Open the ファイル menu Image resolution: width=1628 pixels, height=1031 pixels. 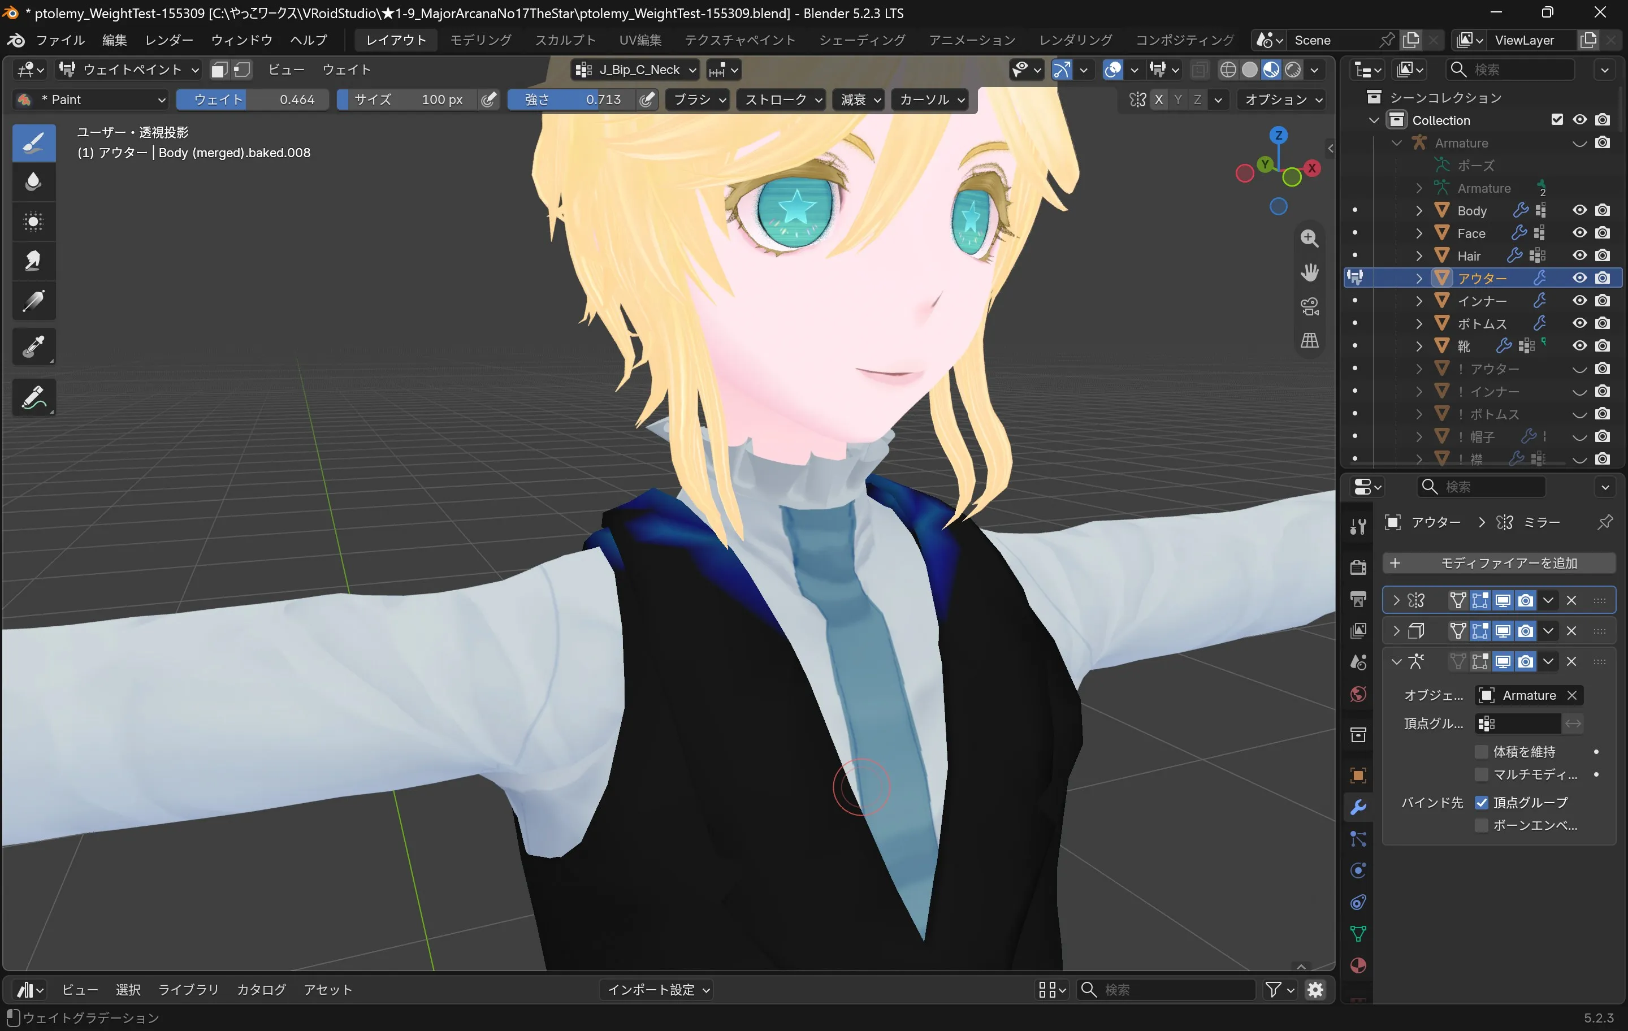coord(60,40)
